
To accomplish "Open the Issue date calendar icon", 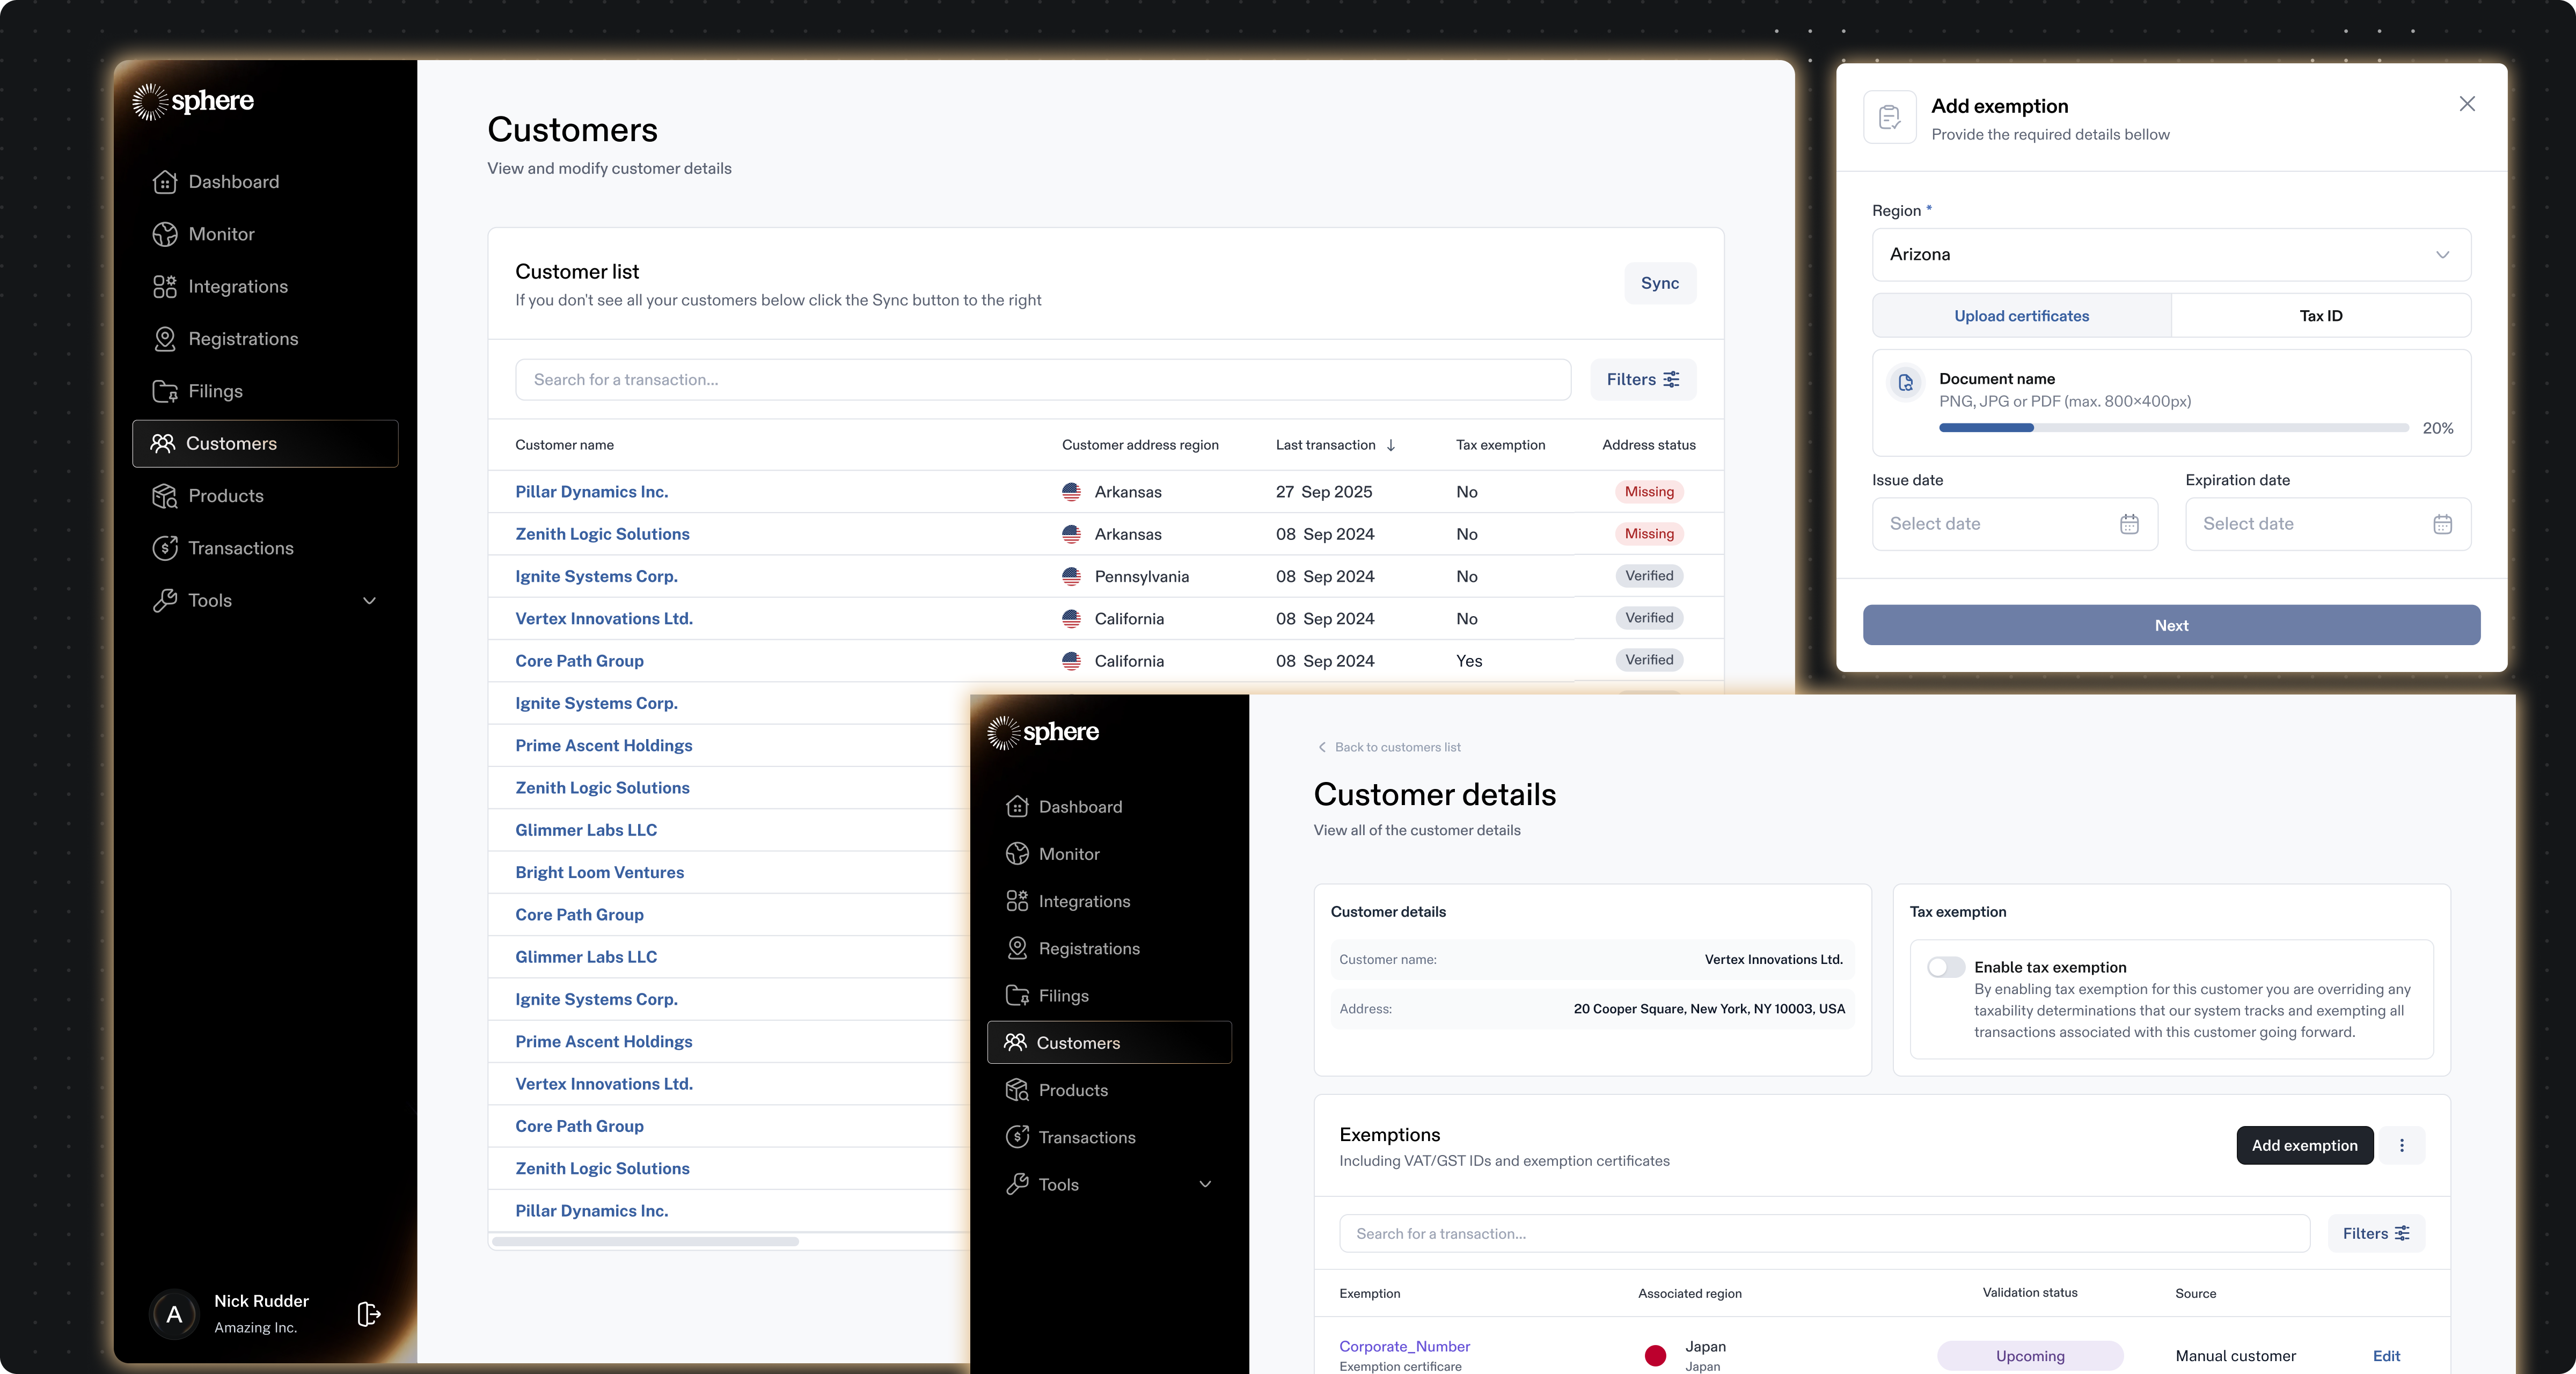I will (x=2129, y=524).
